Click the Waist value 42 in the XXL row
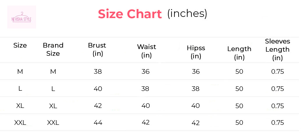 (145, 123)
